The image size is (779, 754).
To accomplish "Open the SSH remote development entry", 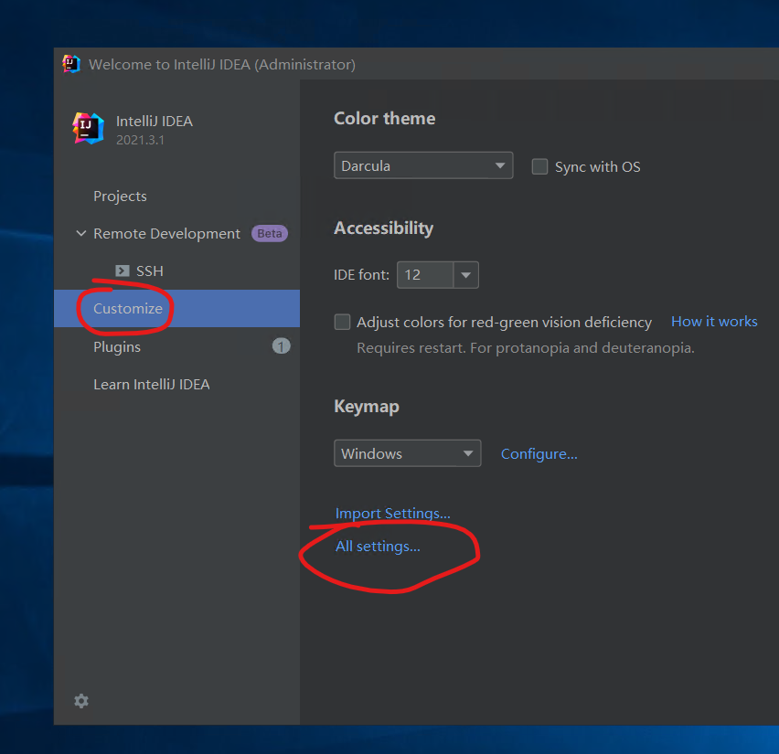I will (x=150, y=271).
